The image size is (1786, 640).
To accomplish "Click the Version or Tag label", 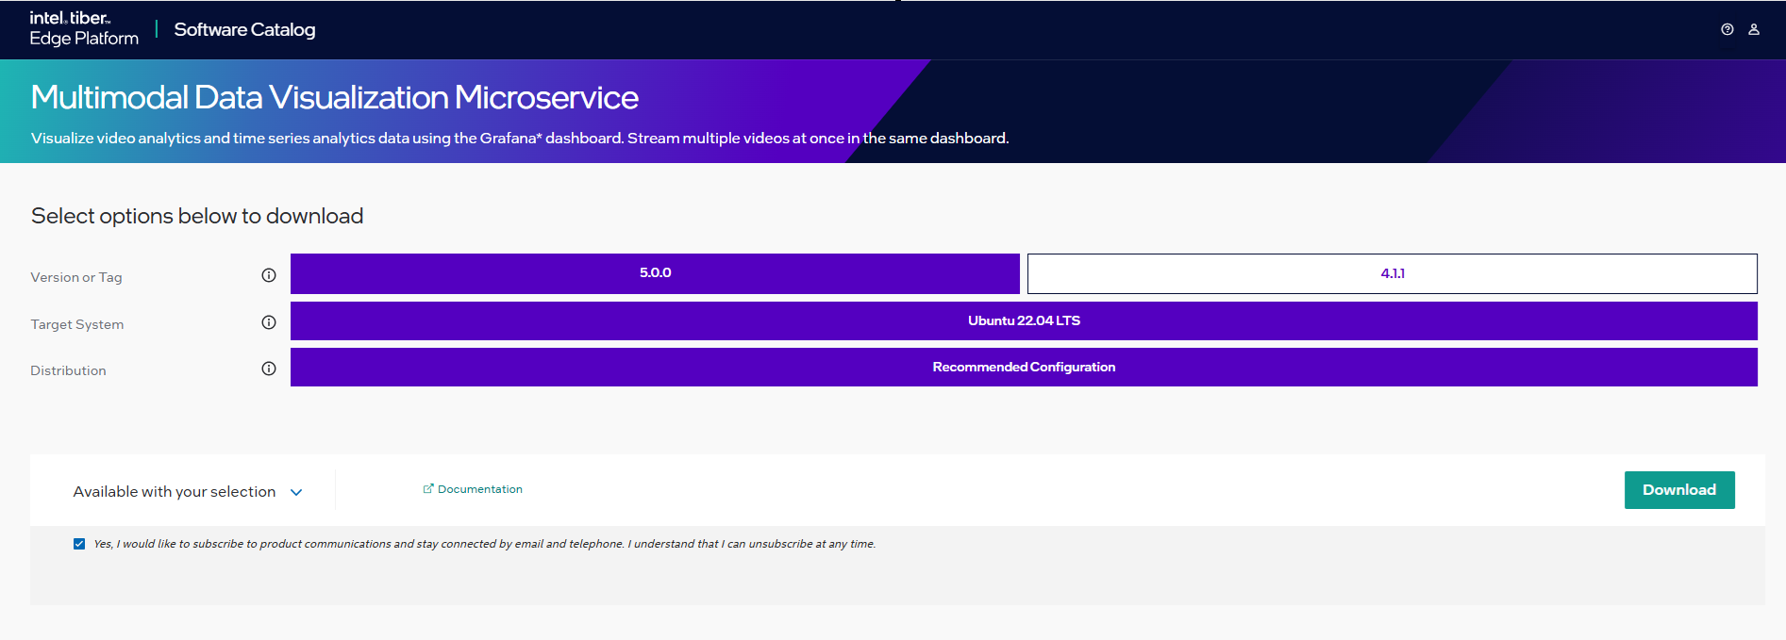I will tap(76, 277).
